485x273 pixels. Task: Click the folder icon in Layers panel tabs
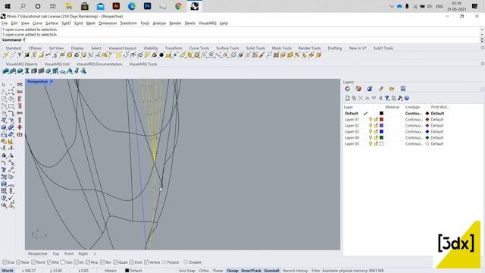(392, 89)
